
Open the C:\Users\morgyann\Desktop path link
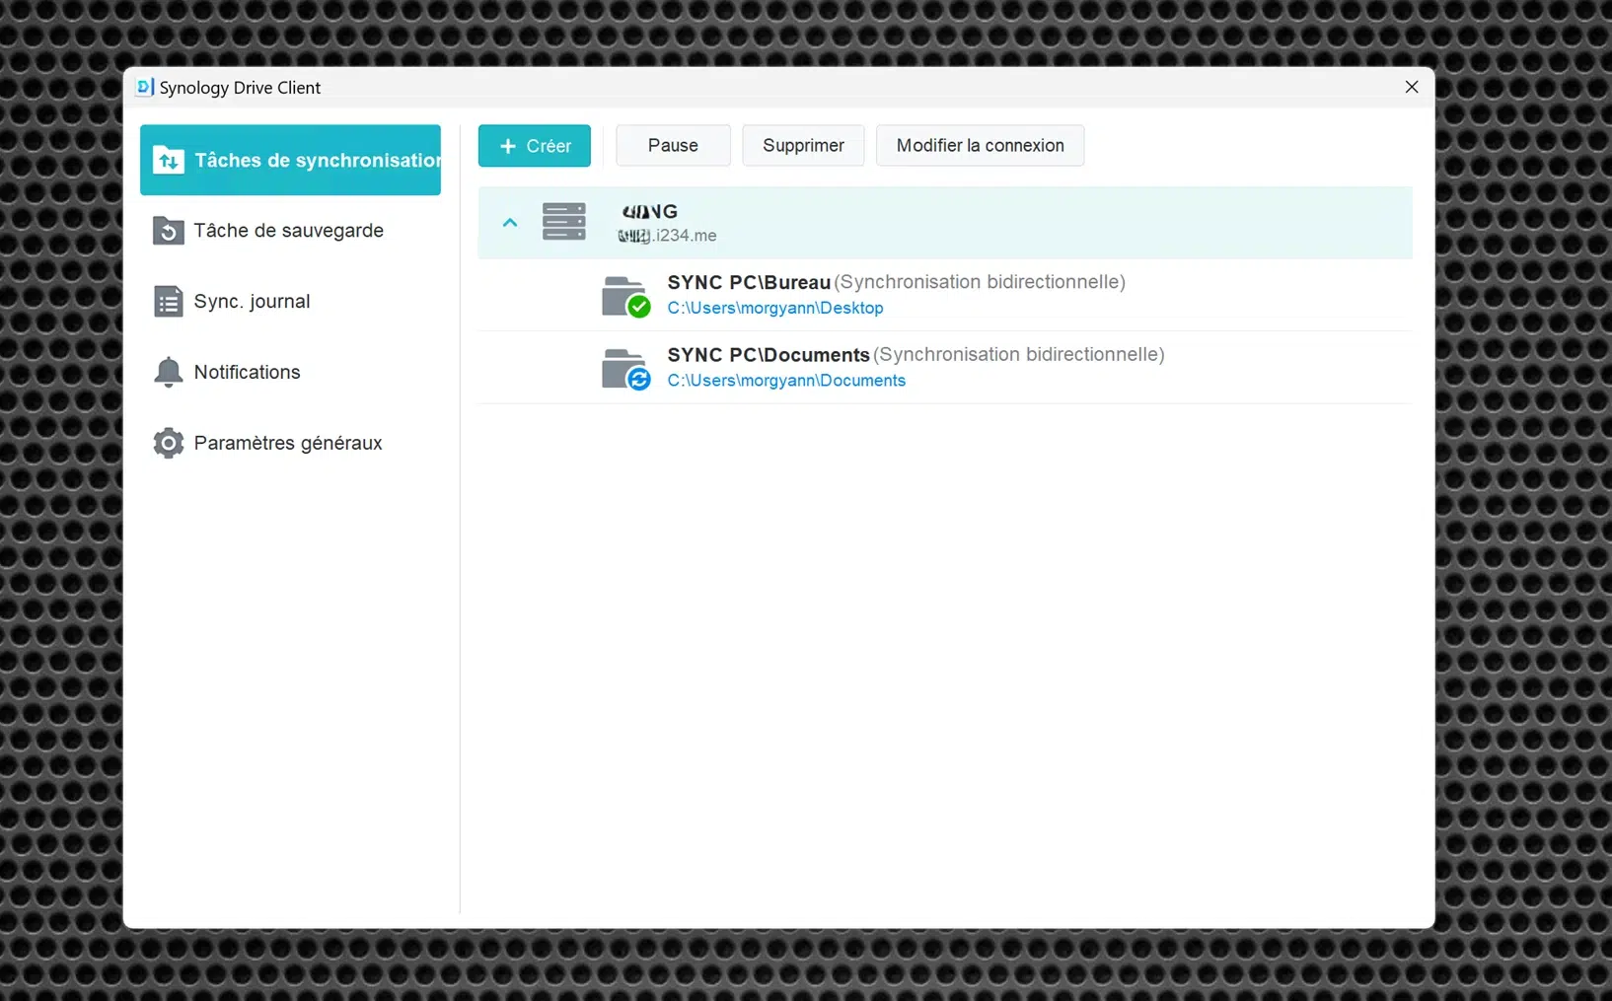pos(775,308)
